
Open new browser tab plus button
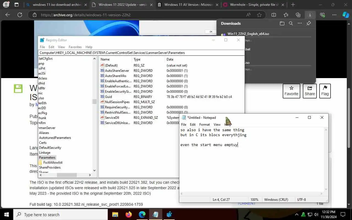(293, 5)
